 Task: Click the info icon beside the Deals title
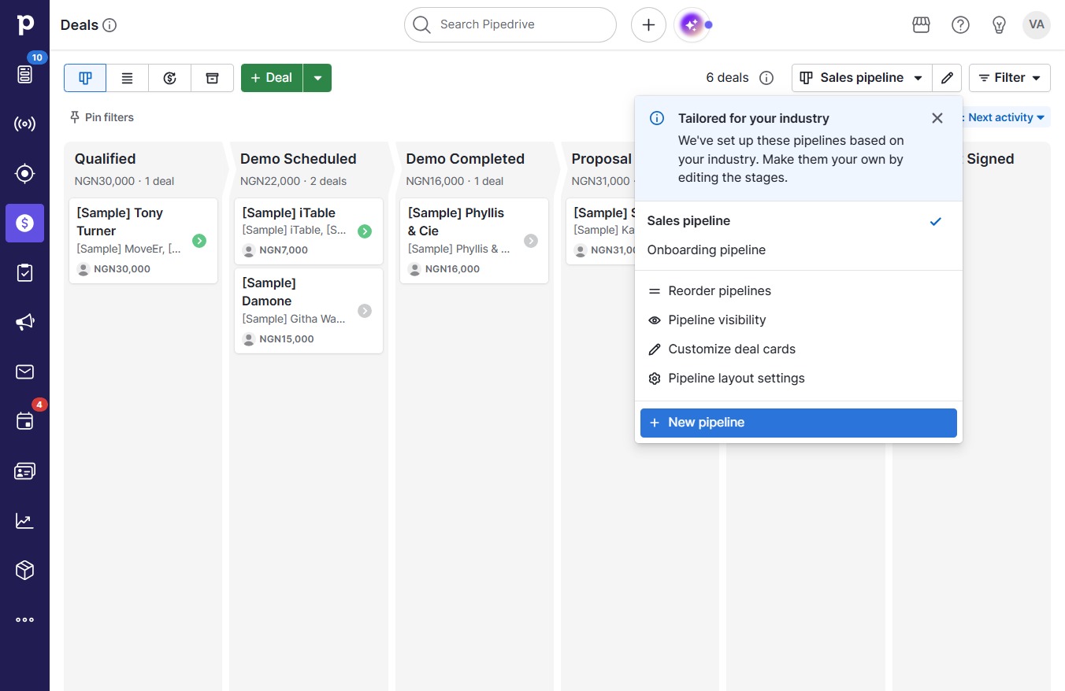(x=109, y=25)
